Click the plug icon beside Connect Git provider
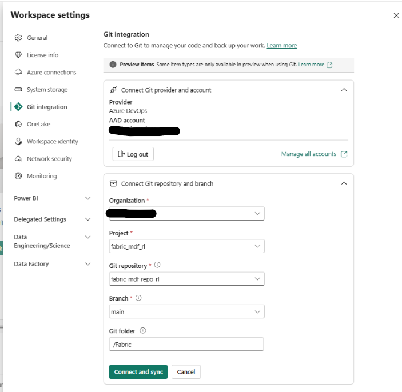Image resolution: width=402 pixels, height=392 pixels. click(113, 90)
